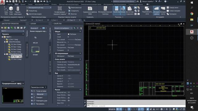The height and width of the screenshot is (111, 198).
Task: Switch to Проект ribbon tab
Action: tap(23, 4)
